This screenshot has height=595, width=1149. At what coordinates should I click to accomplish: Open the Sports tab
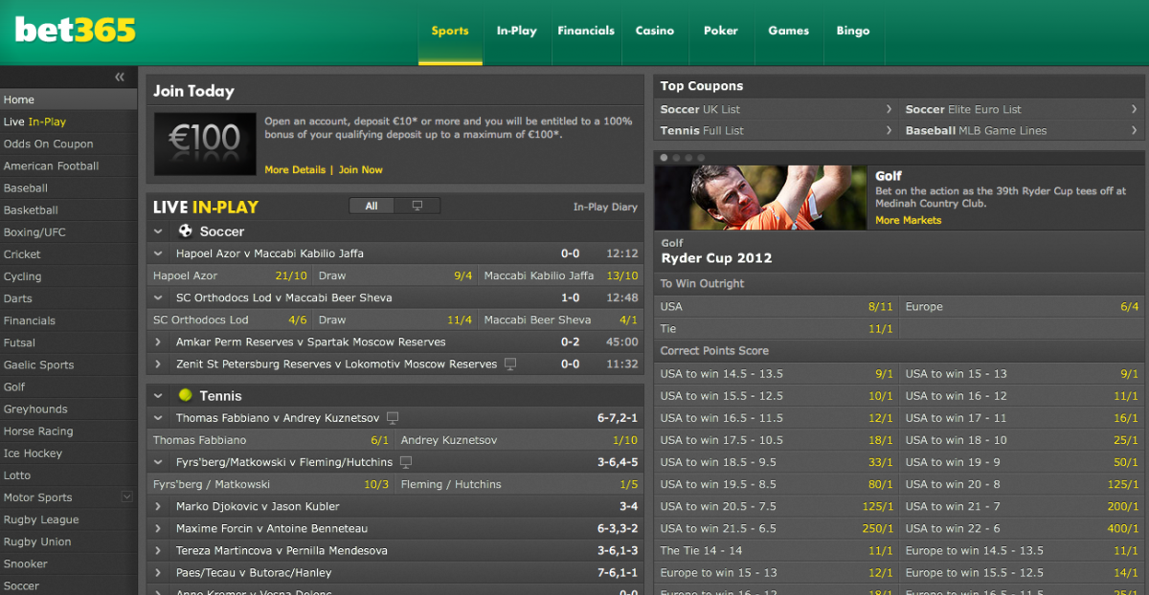pos(450,32)
